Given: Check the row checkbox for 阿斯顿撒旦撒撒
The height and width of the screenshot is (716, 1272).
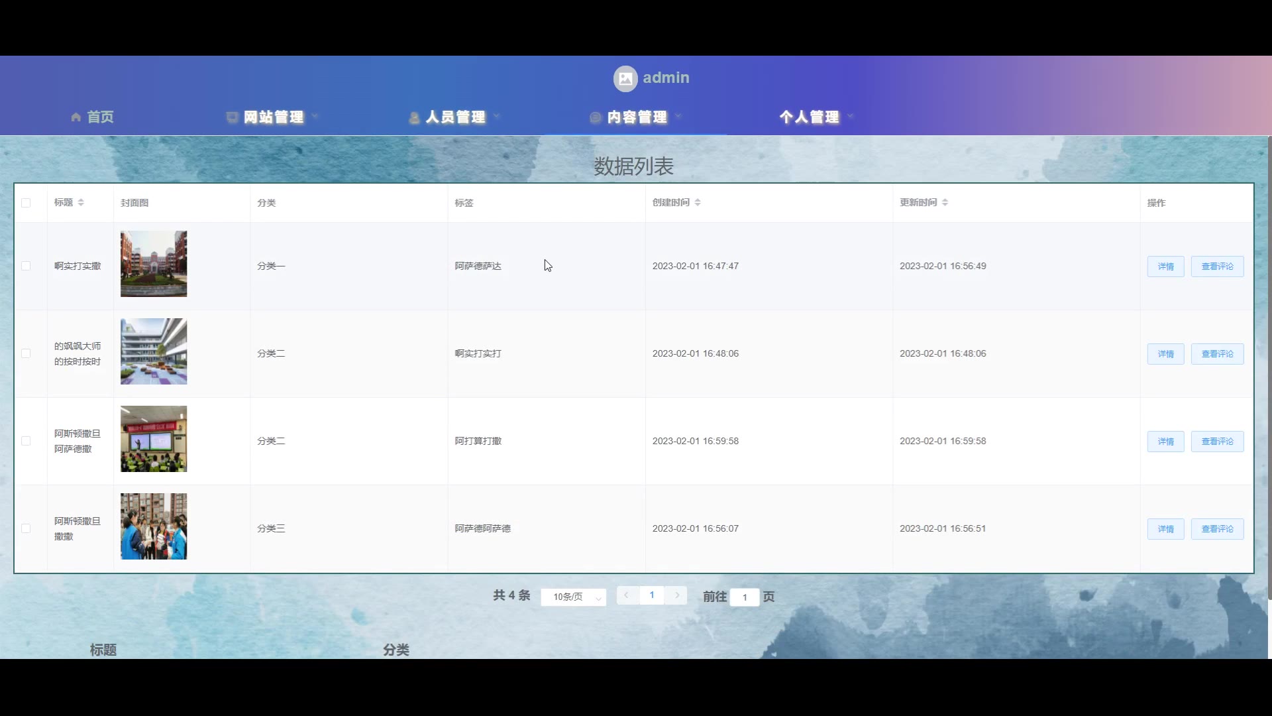Looking at the screenshot, I should coord(26,528).
